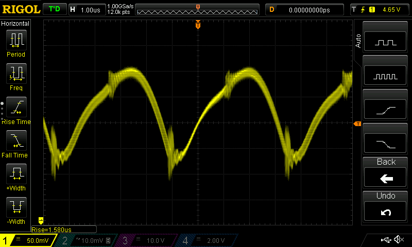Image resolution: width=412 pixels, height=247 pixels.
Task: Click the orange trigger position marker at top
Action: click(x=198, y=25)
